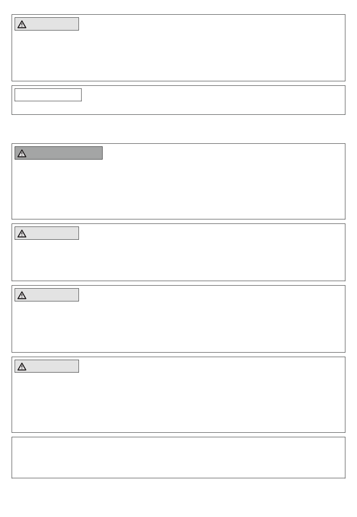Click the blank body of the fourth triangle-marked box

click(x=178, y=326)
